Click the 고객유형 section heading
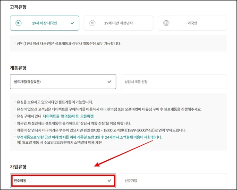Viewport: 237px width, 190px height. point(18,7)
